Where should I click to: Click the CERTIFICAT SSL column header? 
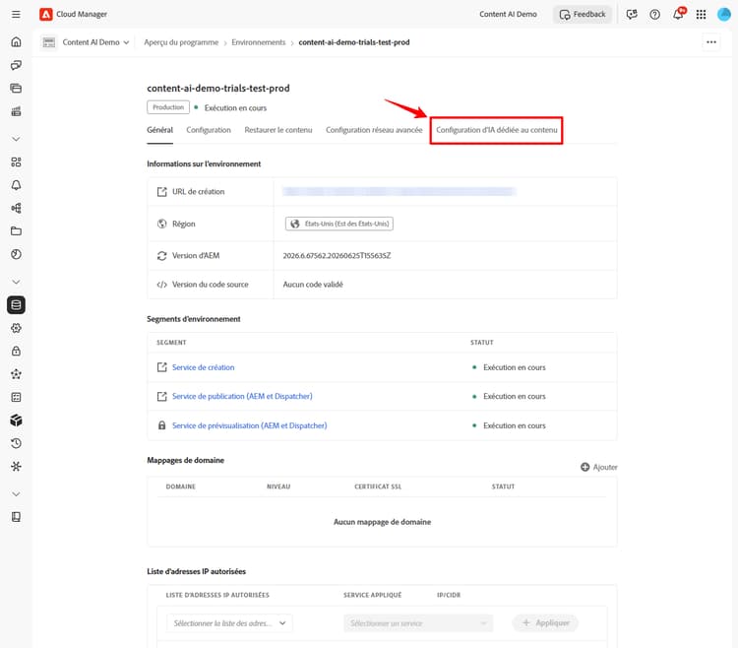coord(378,486)
